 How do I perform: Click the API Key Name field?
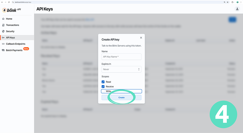[x=121, y=57]
